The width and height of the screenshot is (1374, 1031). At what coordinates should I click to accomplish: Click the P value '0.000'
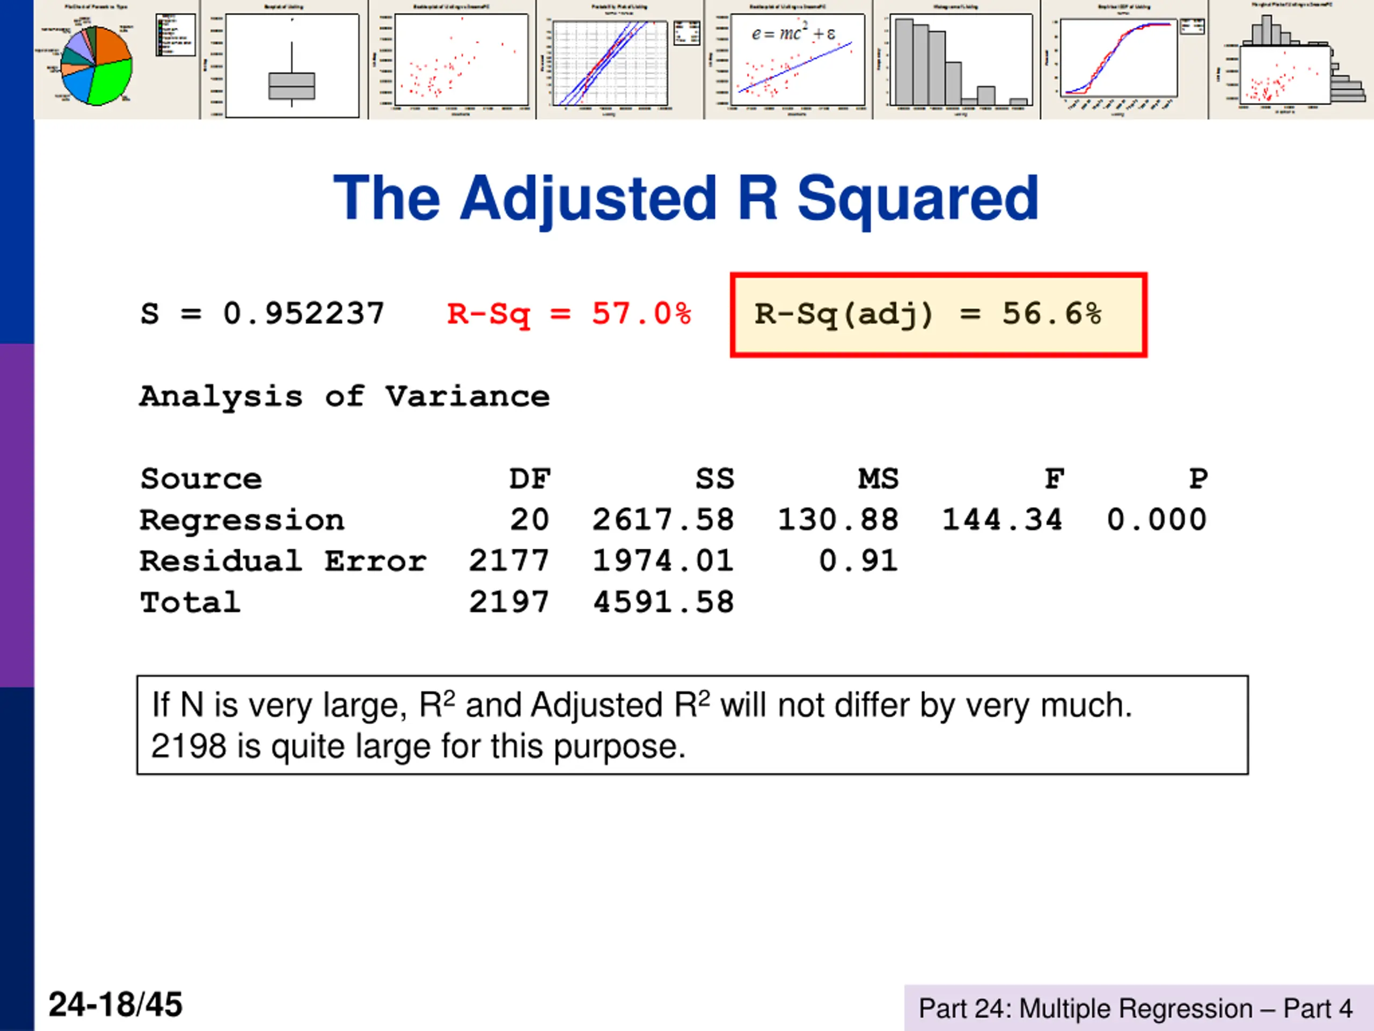1157,520
